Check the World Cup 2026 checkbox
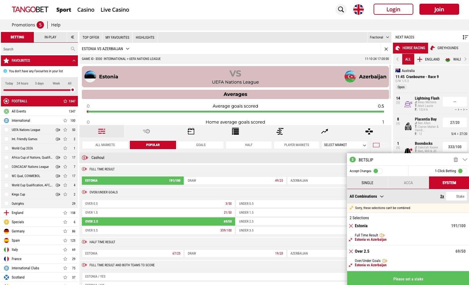 pos(6,148)
